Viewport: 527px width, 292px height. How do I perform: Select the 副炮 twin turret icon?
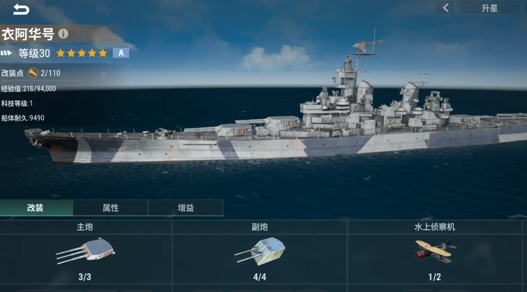pos(260,251)
